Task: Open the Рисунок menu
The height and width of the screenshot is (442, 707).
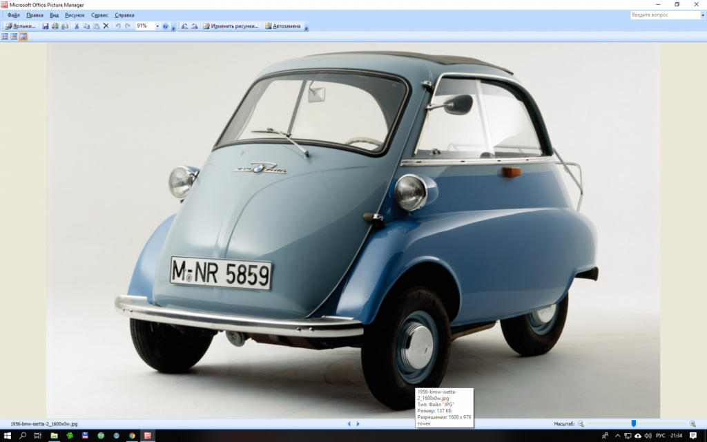Action: (x=75, y=15)
